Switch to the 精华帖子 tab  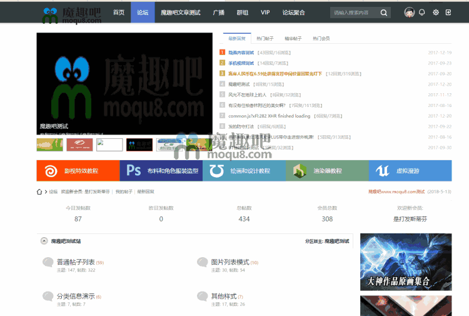(293, 38)
